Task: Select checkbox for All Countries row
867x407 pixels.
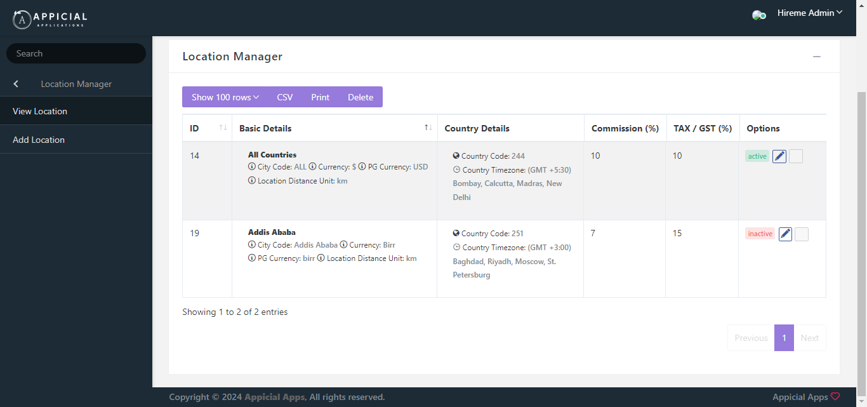Action: coord(796,156)
